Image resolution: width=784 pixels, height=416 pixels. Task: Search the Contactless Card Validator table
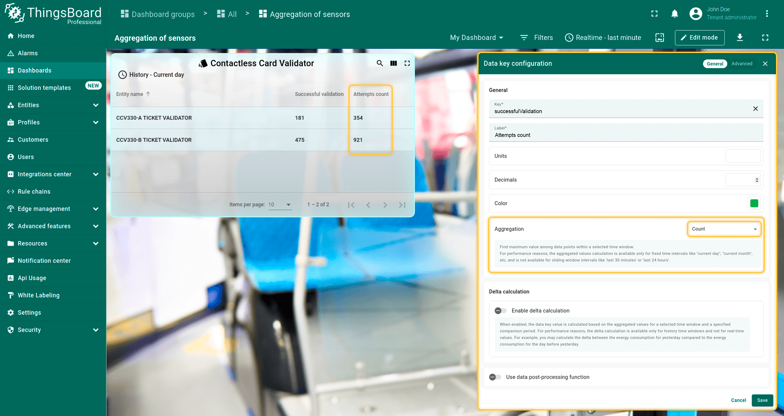click(380, 63)
